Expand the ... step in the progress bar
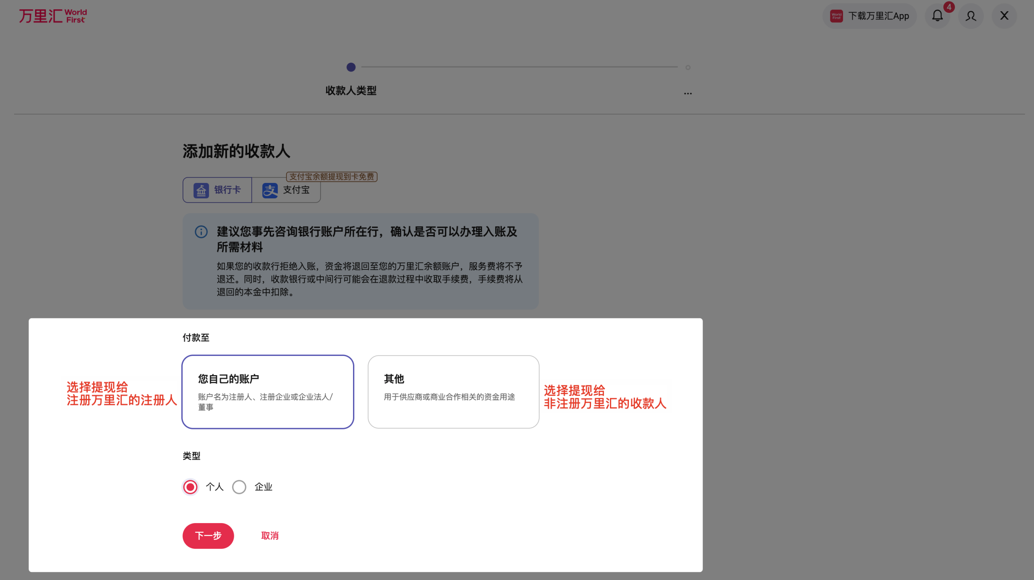1034x580 pixels. coord(688,93)
